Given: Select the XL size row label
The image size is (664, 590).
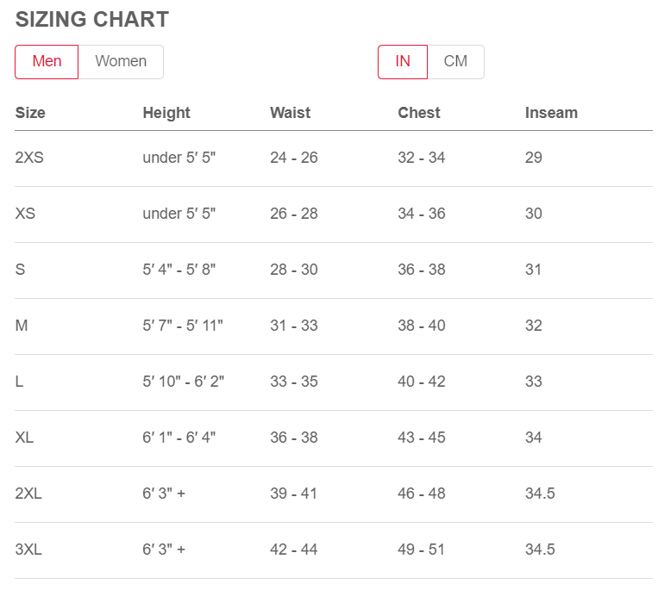Looking at the screenshot, I should (x=24, y=438).
